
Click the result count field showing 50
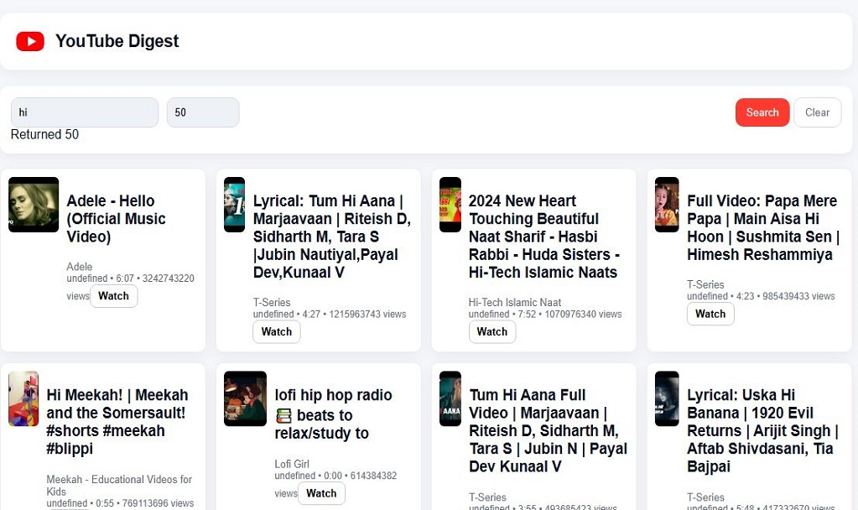tap(202, 112)
